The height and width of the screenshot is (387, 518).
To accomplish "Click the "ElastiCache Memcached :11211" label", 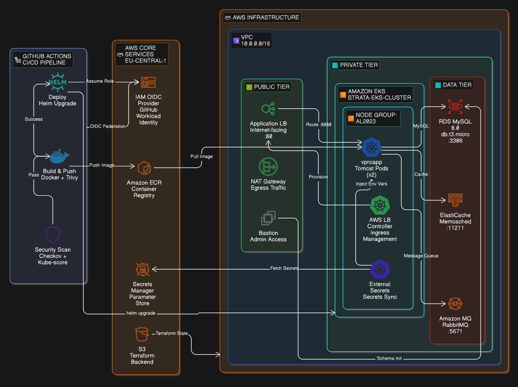I will [455, 222].
